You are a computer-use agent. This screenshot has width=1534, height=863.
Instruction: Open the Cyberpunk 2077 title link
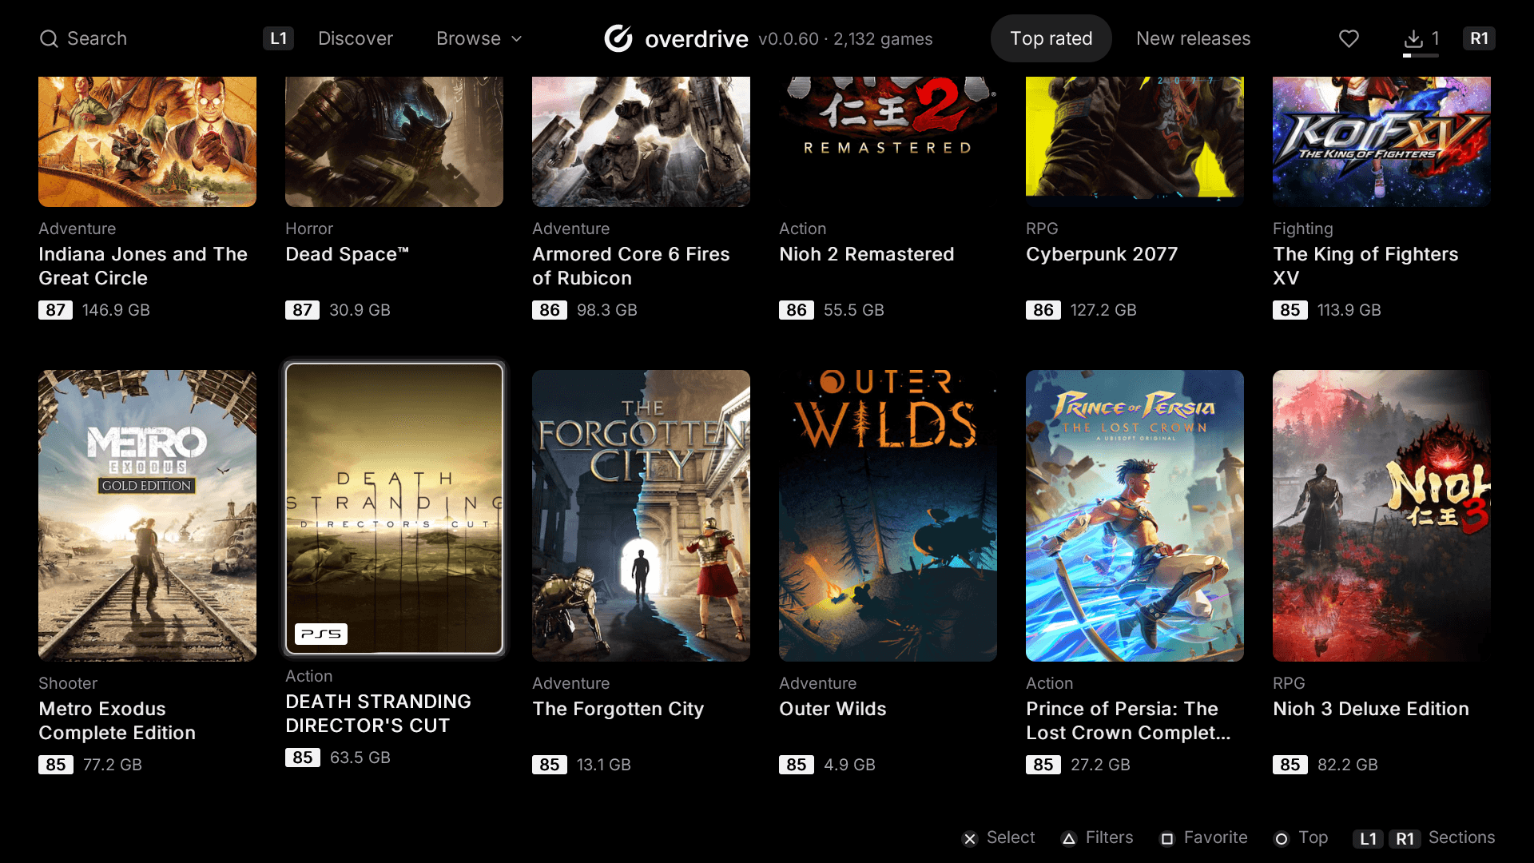[x=1102, y=254]
